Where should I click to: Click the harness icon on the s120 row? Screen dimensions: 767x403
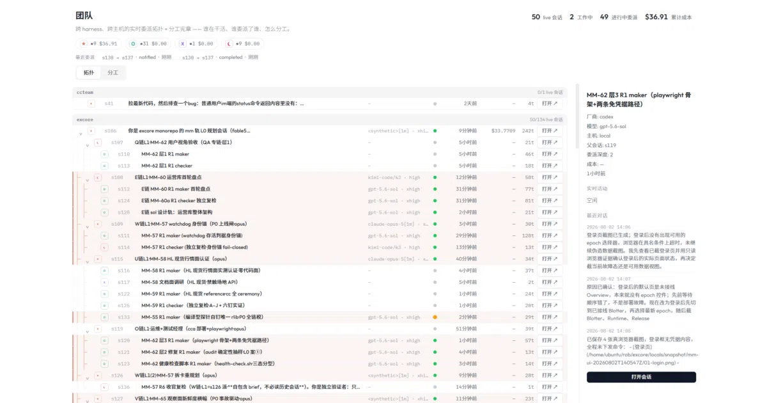[105, 340]
